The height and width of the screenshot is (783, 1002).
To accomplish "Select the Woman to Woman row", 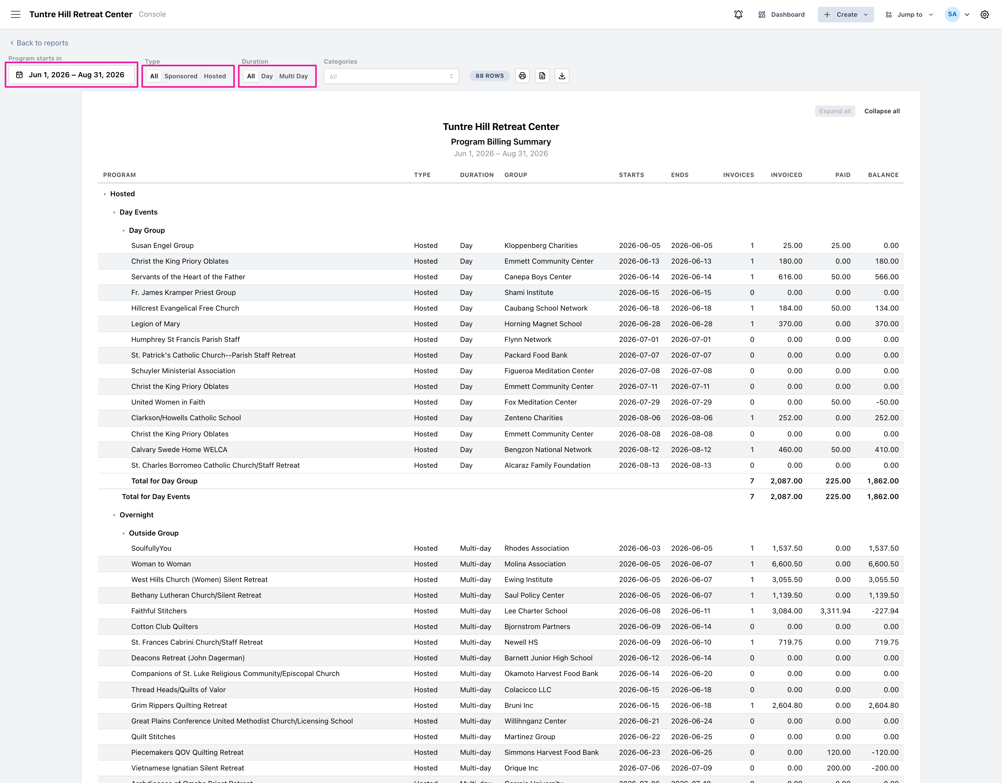I will (x=500, y=564).
